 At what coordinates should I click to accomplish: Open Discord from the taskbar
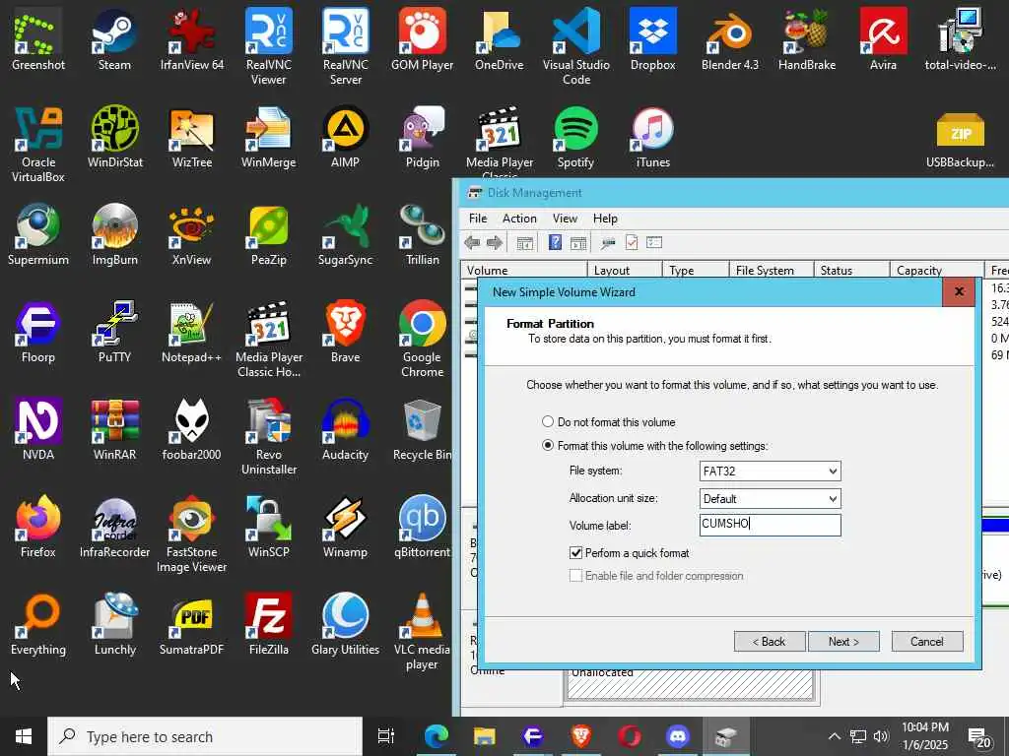[x=678, y=736]
